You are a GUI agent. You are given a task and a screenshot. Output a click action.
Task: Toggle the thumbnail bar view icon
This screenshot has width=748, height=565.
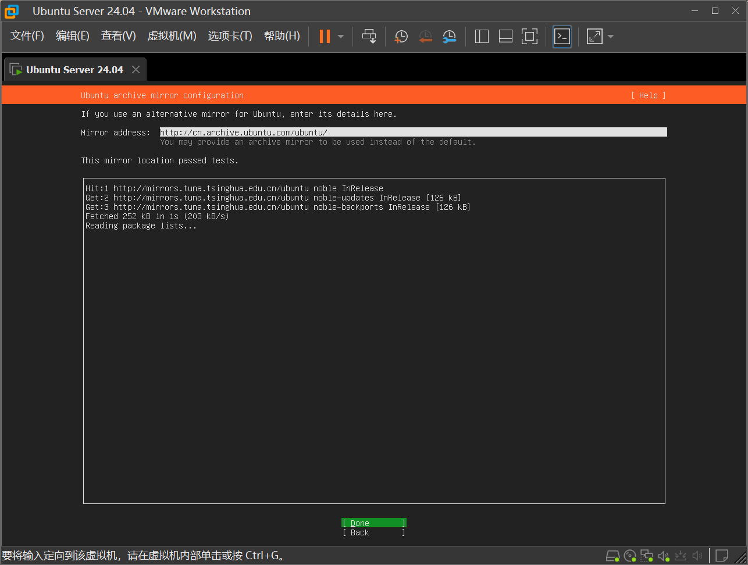point(505,37)
